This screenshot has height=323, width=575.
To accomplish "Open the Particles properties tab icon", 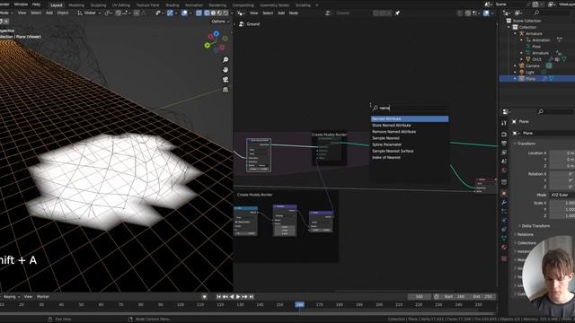I will 504,212.
